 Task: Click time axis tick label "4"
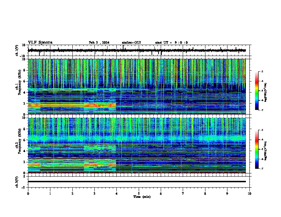[116, 194]
